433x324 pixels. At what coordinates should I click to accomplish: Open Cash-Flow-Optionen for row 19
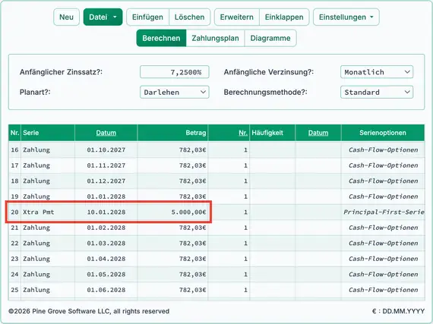coord(383,197)
